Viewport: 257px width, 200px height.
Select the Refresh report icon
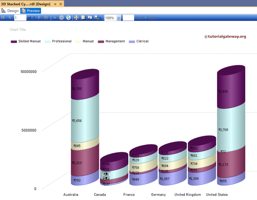point(68,18)
